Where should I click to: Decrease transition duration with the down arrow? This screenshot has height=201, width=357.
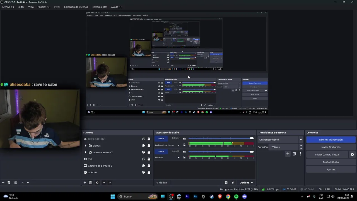[301, 149]
